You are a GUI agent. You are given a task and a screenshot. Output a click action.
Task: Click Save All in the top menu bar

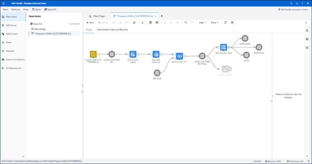[x=50, y=10]
